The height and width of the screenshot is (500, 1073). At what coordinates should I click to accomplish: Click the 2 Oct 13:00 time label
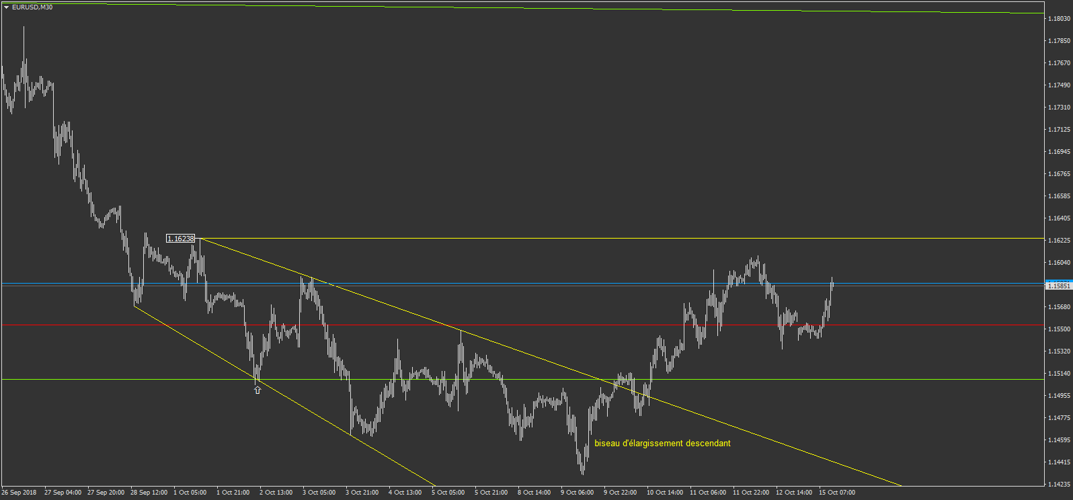tap(276, 493)
